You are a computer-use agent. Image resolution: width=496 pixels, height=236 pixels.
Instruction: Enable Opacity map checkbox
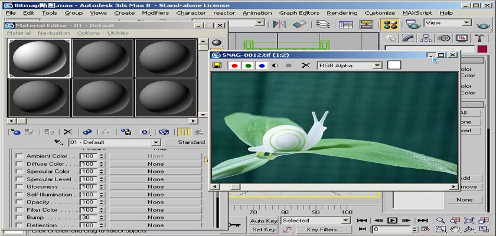[x=19, y=202]
